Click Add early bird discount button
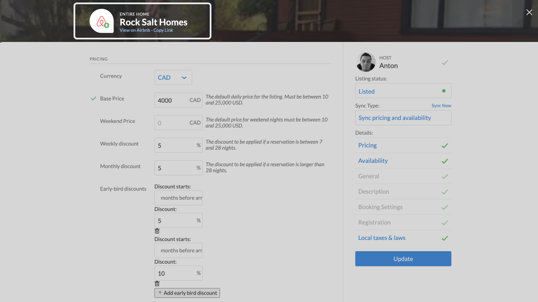The height and width of the screenshot is (302, 538). 187,293
